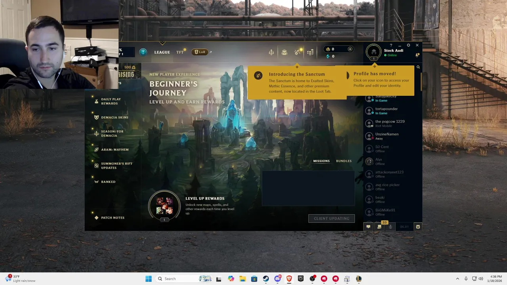
Task: Open the notifications bell icon
Action: (x=417, y=55)
